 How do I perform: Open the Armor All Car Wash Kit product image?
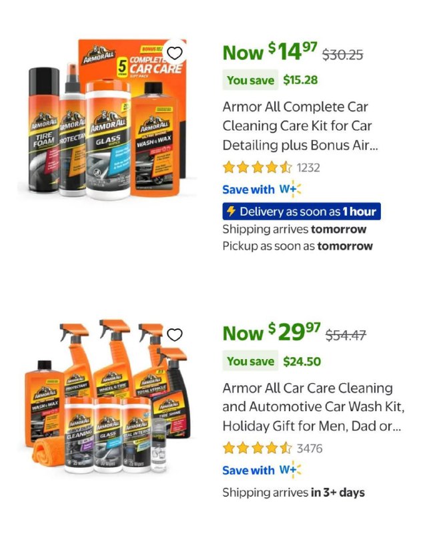(107, 396)
